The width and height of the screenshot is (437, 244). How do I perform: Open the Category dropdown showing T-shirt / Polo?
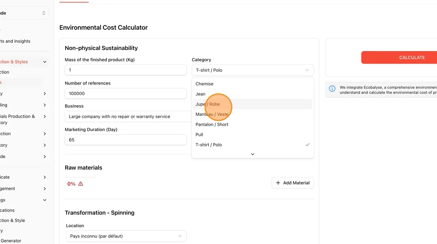pyautogui.click(x=252, y=70)
